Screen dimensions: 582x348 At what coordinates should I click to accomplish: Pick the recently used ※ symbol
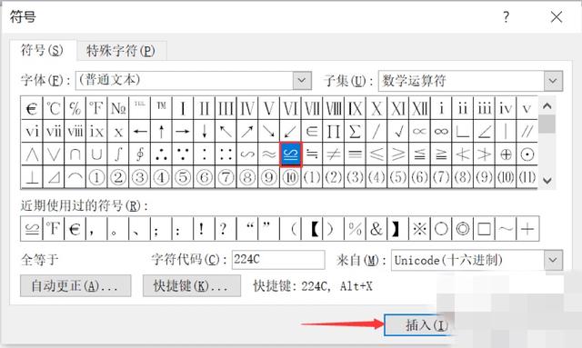click(419, 229)
